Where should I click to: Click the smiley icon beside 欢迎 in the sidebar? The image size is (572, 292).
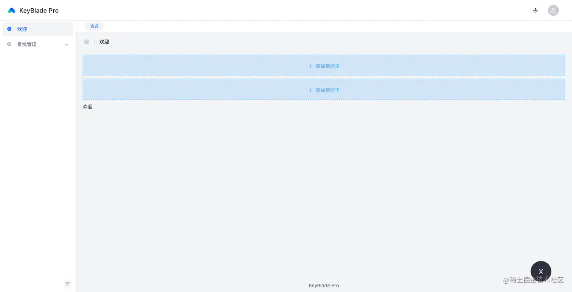point(9,29)
